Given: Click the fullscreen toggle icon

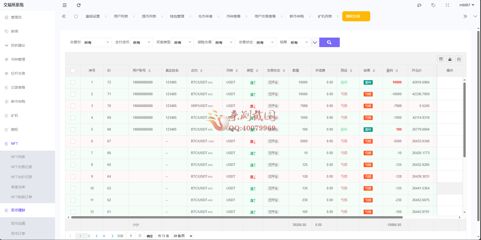Looking at the screenshot, I should 447,5.
